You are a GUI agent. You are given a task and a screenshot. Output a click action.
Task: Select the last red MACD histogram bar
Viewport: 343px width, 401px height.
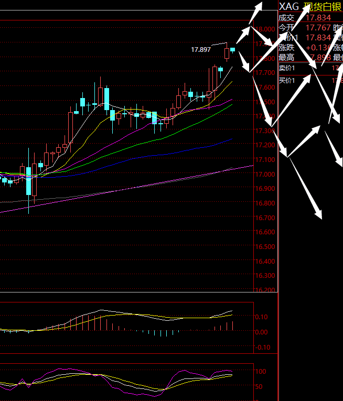(x=233, y=326)
